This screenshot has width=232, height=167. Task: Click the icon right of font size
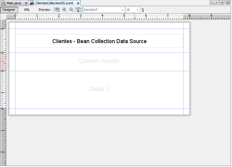click(x=143, y=10)
